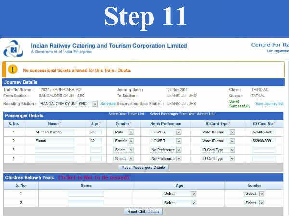The width and height of the screenshot is (289, 216).
Task: Click Select Passenger From Your Master List
Action: click(x=182, y=114)
